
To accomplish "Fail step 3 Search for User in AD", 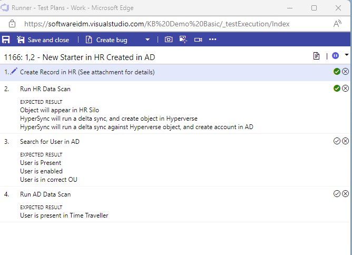I will point(346,141).
